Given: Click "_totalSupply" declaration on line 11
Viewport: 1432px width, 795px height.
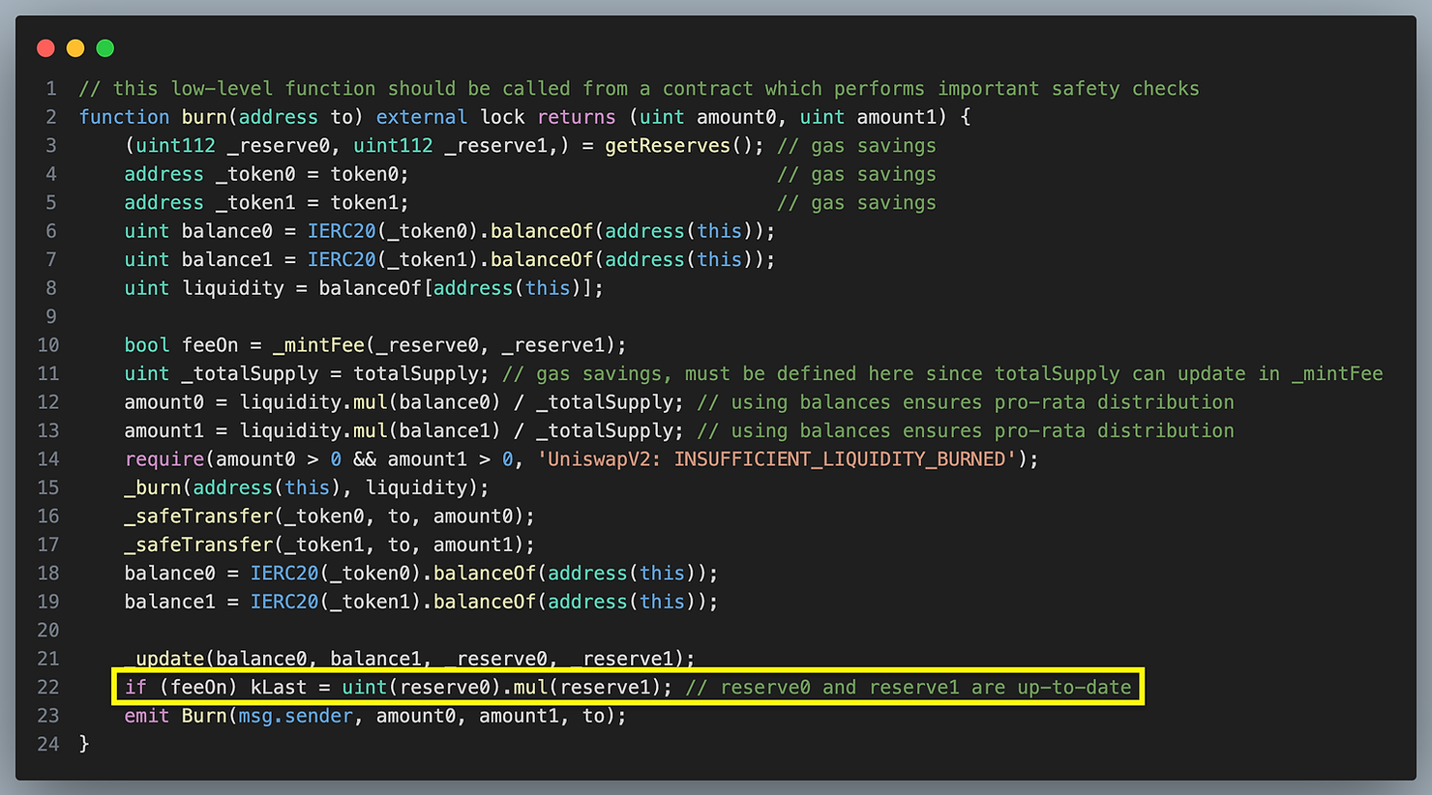Looking at the screenshot, I should click(x=250, y=374).
